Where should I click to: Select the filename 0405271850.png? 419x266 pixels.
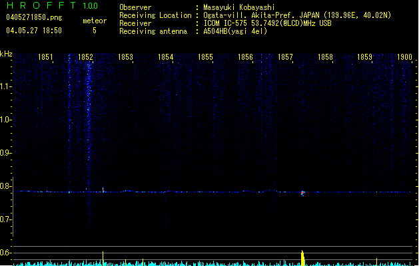(x=34, y=17)
